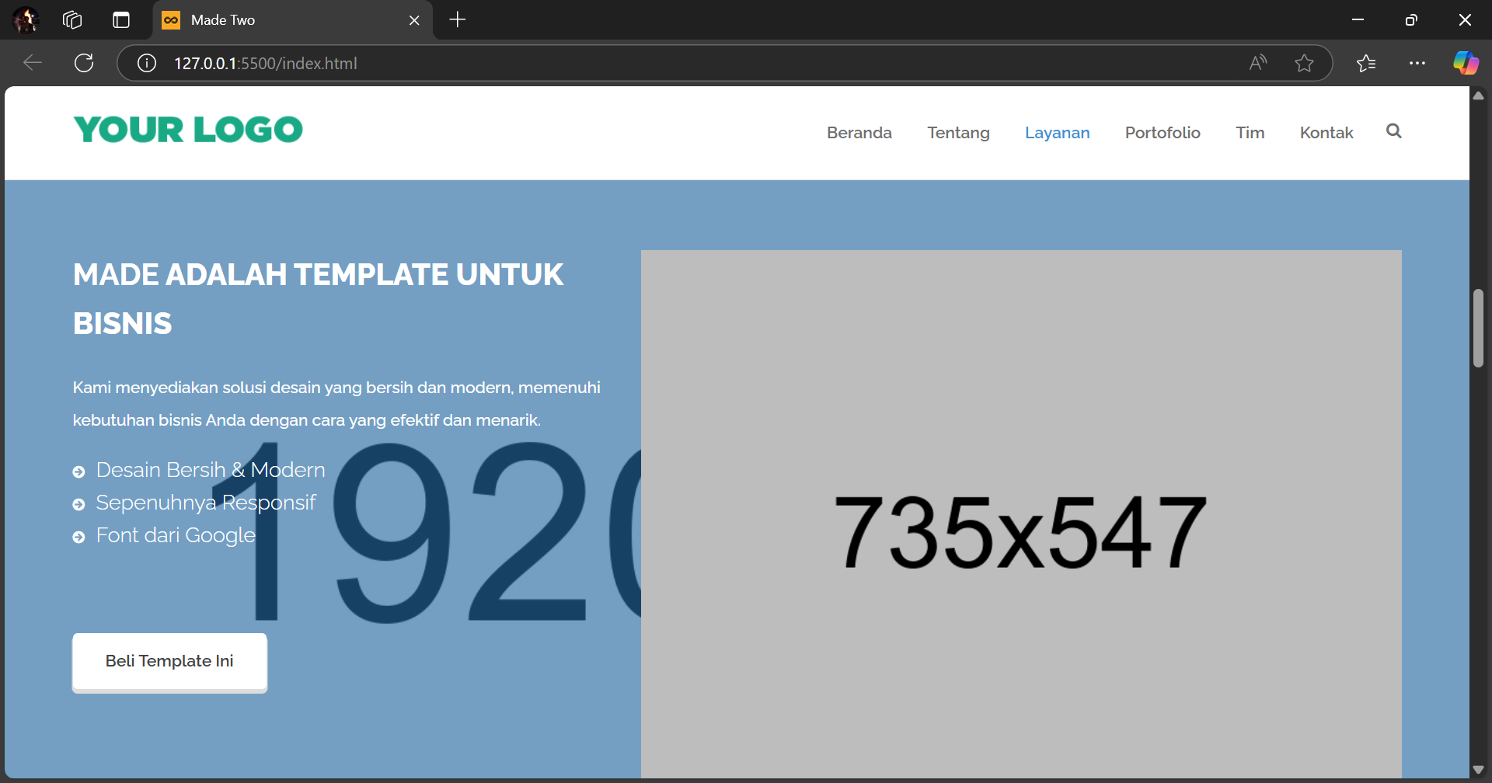Add this page to favorites star
Image resolution: width=1492 pixels, height=783 pixels.
1304,63
